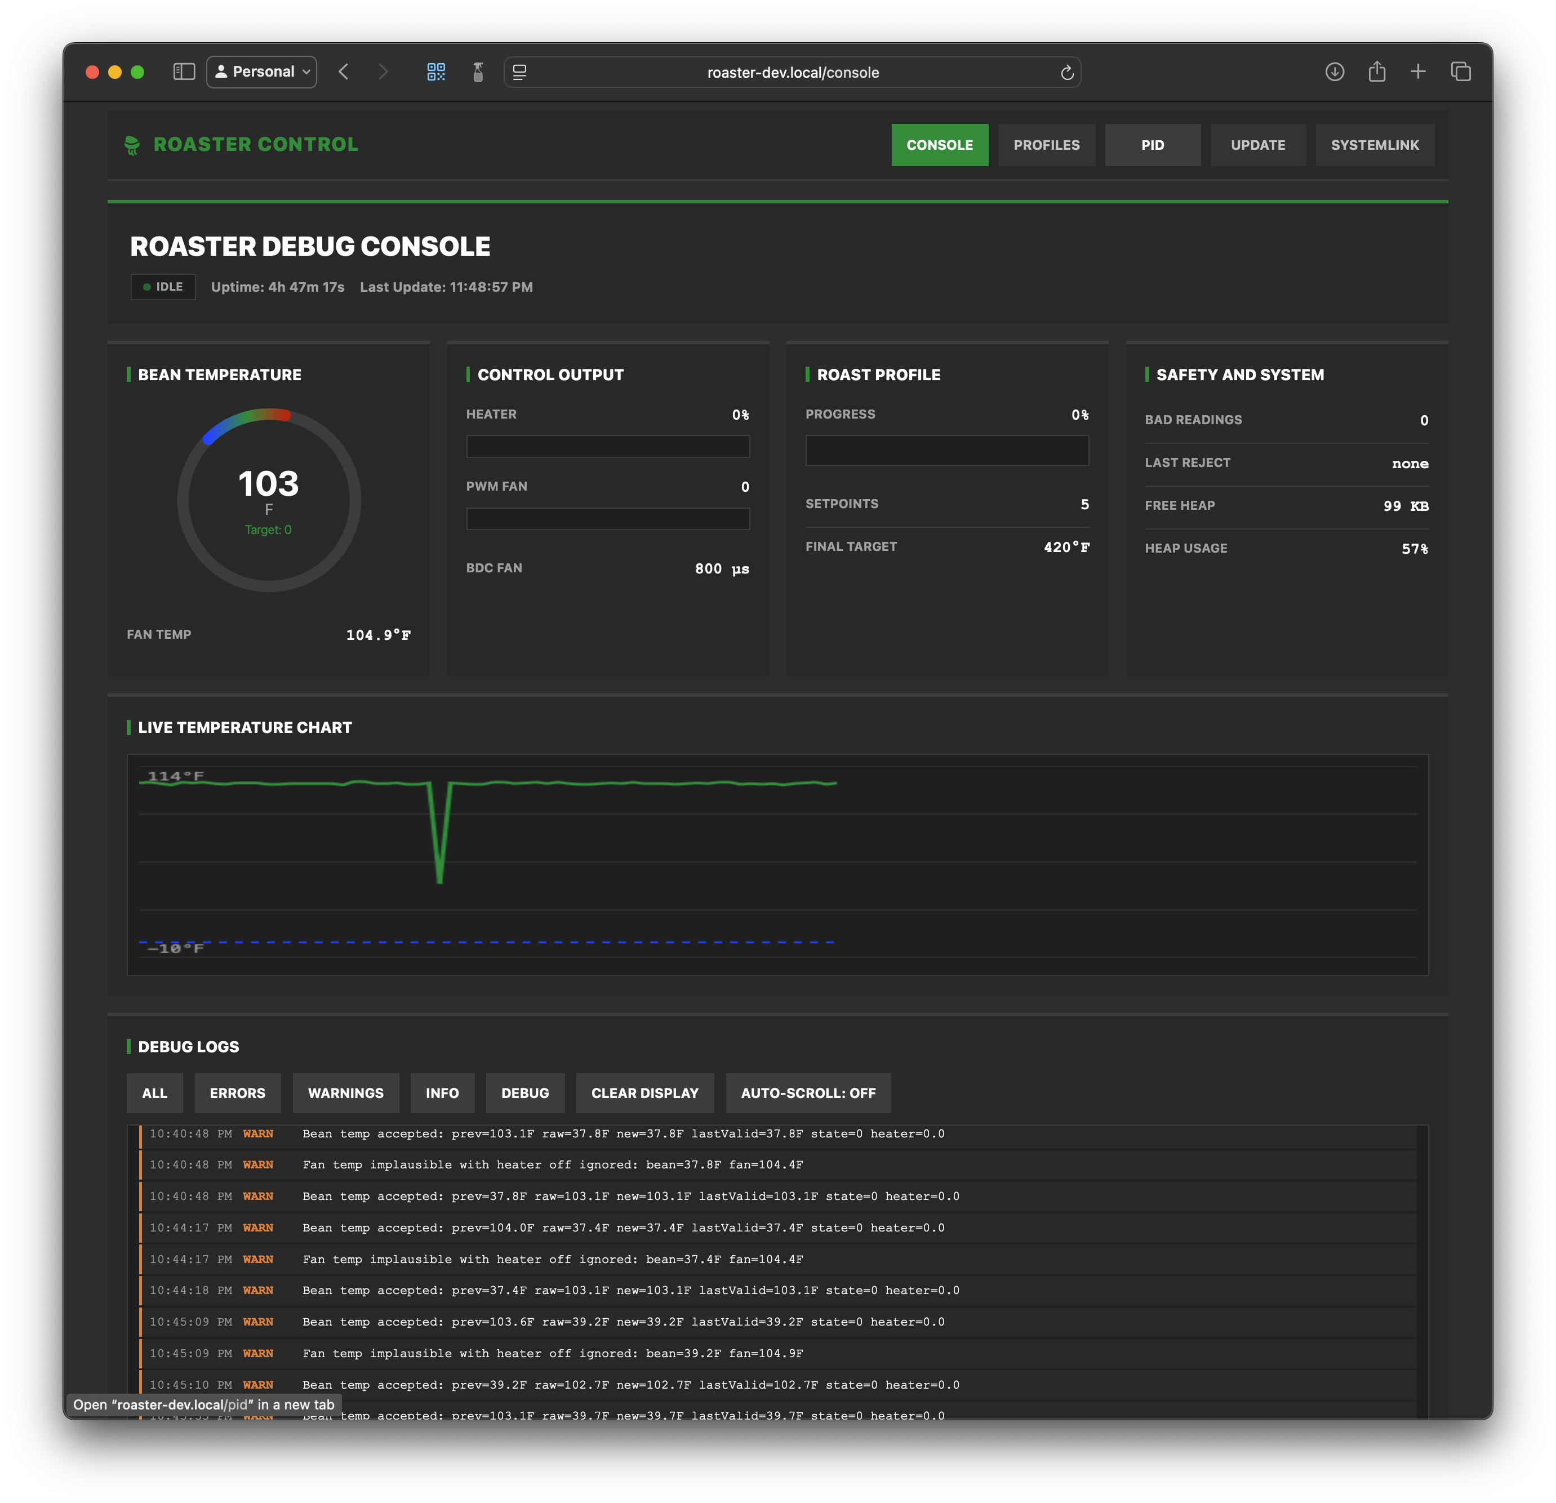Show Safari downloads
1556x1503 pixels.
pos(1335,72)
